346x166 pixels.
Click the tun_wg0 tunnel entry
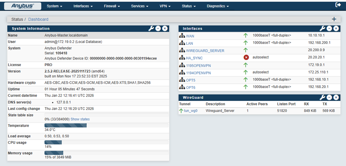(191, 111)
